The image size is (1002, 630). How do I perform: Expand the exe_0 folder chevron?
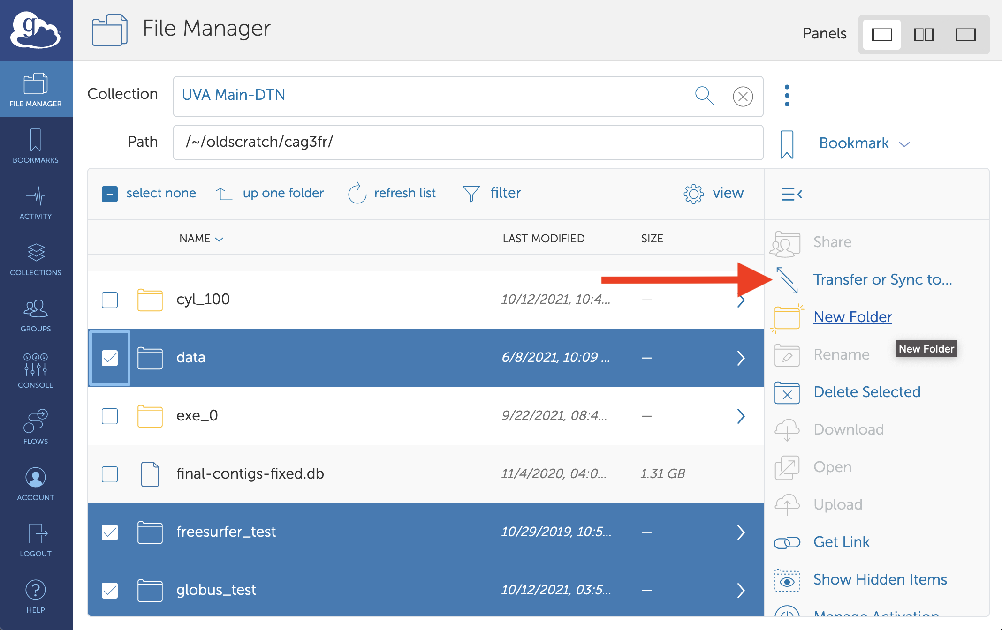tap(741, 416)
